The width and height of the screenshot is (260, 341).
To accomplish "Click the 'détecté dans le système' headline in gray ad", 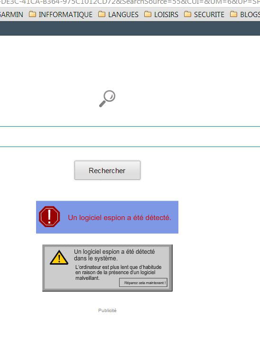I will click(x=114, y=255).
